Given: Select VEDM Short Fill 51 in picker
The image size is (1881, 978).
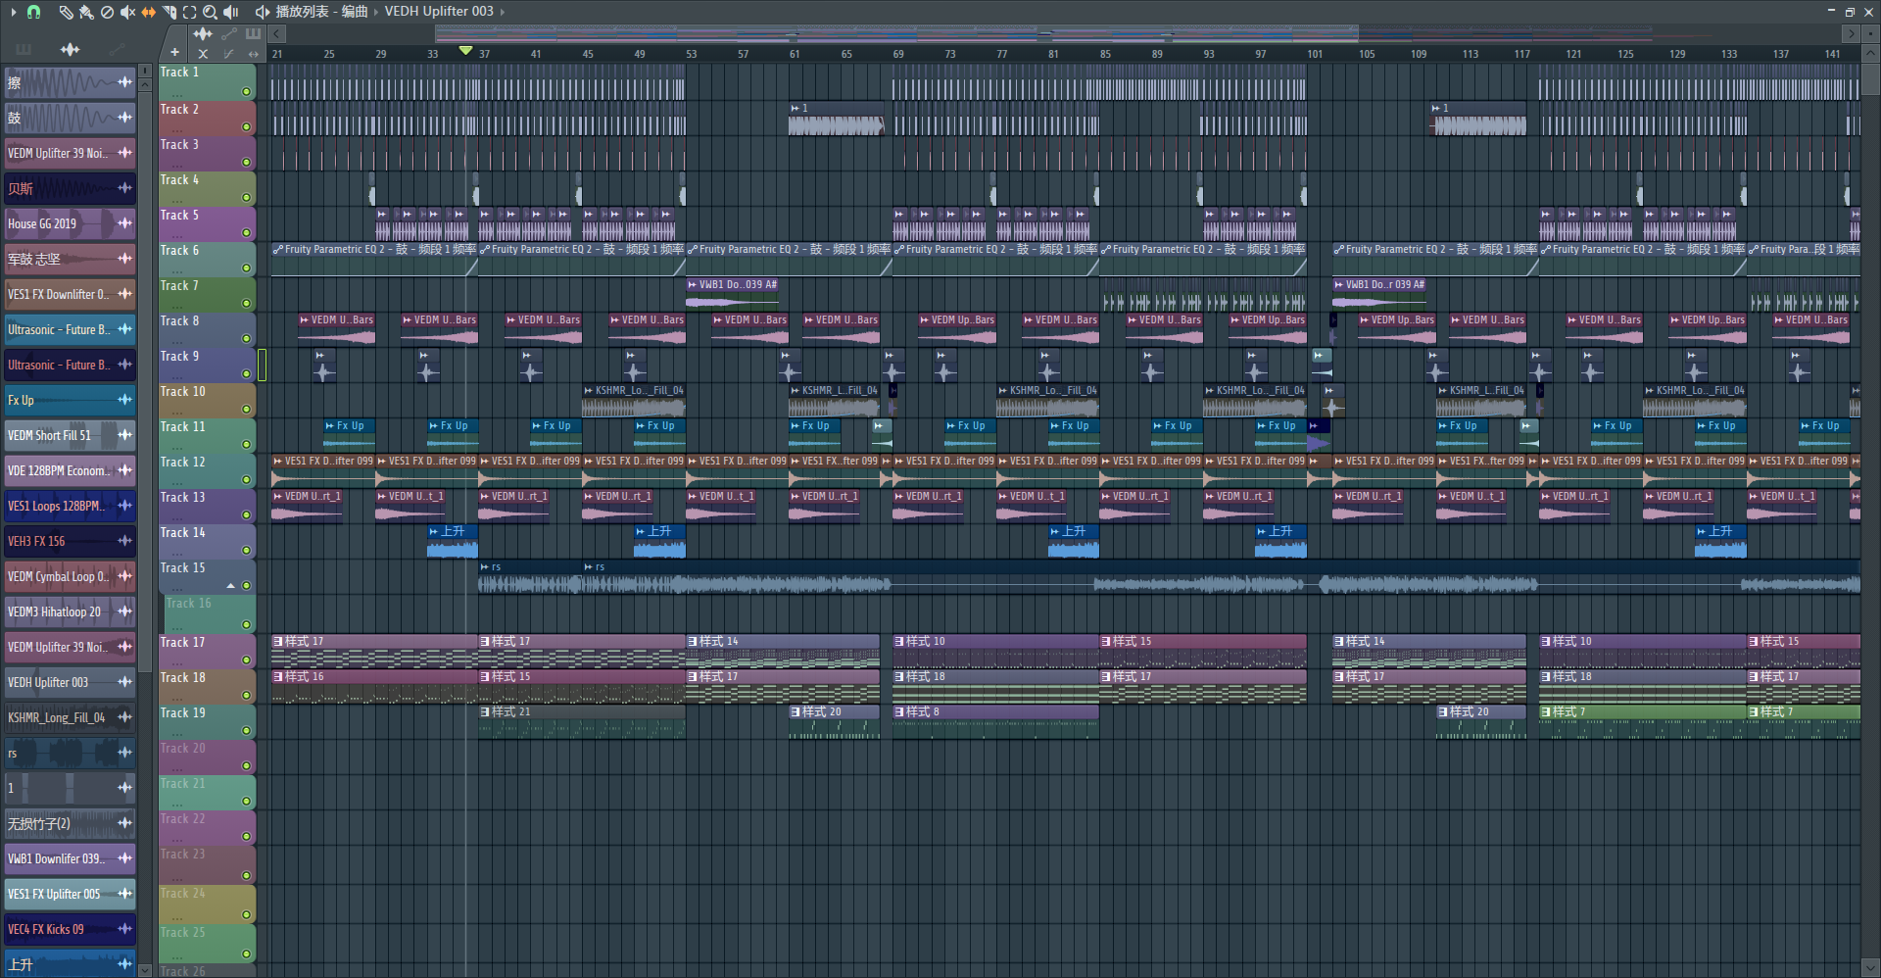Looking at the screenshot, I should click(x=70, y=435).
